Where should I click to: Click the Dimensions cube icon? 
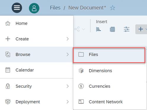point(81,71)
